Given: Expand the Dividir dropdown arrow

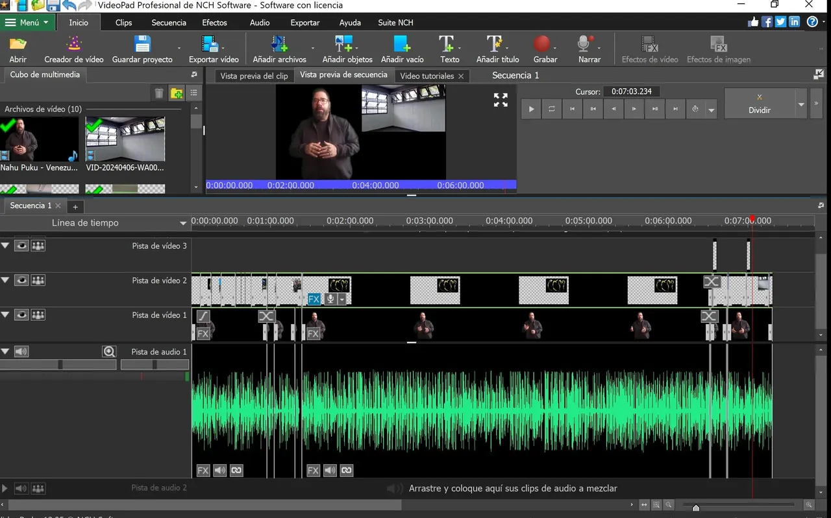Looking at the screenshot, I should coord(801,104).
